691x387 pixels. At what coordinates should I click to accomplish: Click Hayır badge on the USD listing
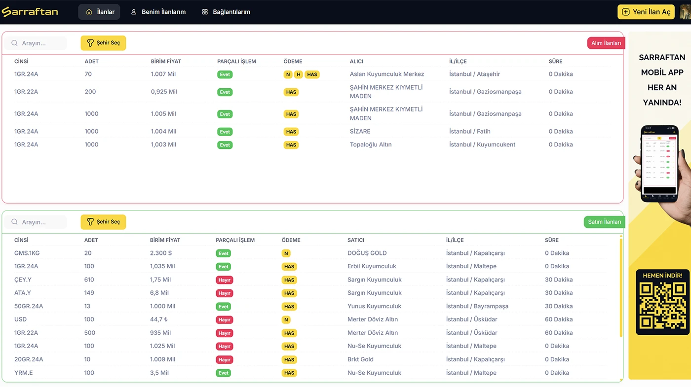tap(224, 319)
